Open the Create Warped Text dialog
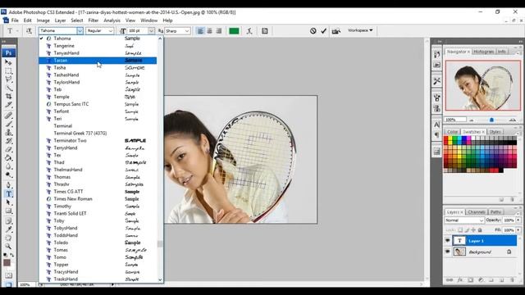Image resolution: width=525 pixels, height=295 pixels. [x=249, y=31]
